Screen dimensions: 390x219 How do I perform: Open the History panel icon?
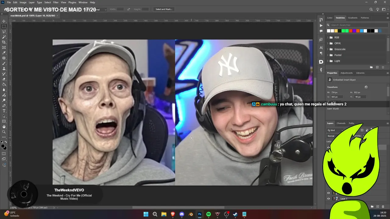321,20
